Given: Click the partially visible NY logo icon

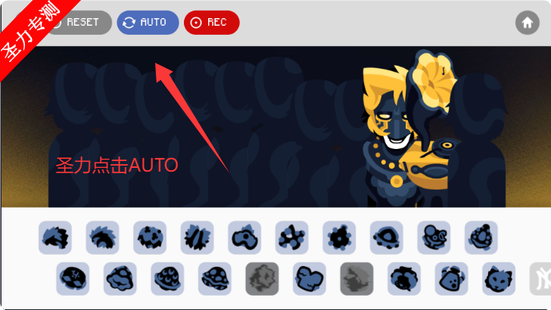Looking at the screenshot, I should tap(540, 279).
